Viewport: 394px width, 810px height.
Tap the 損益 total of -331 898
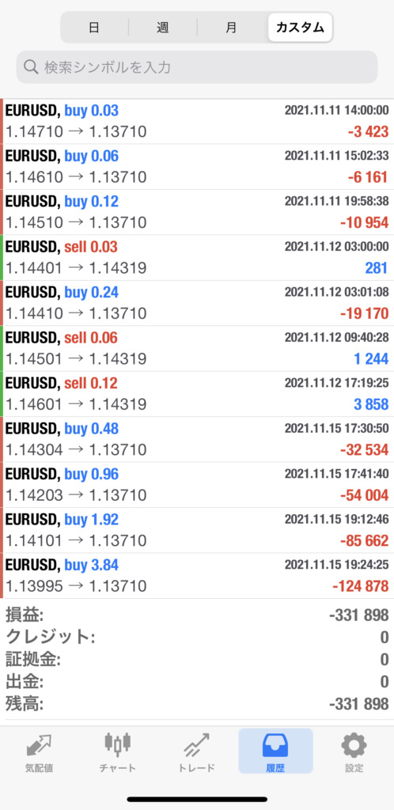click(359, 615)
